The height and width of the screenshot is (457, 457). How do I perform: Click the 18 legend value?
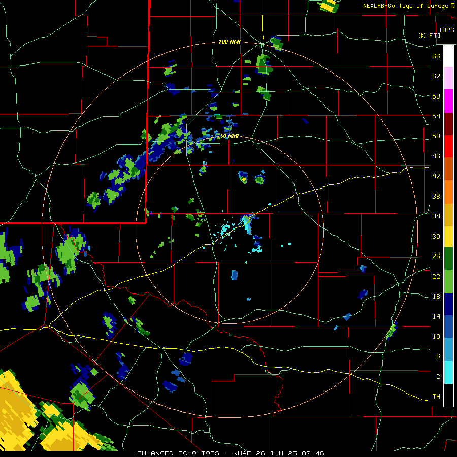pos(436,297)
